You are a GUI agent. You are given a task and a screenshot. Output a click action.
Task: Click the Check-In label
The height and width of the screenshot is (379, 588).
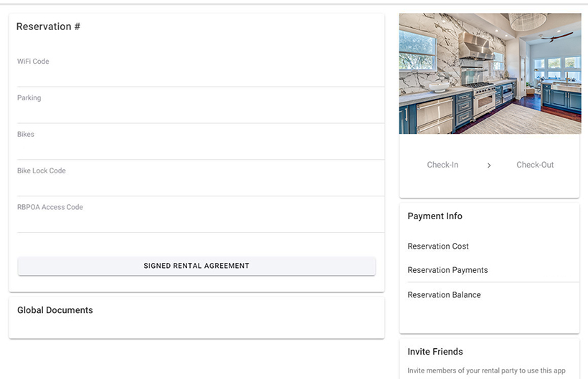442,165
